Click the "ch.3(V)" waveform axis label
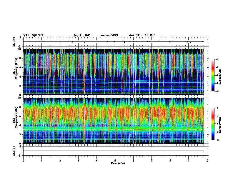233x180 pixels. [14, 151]
